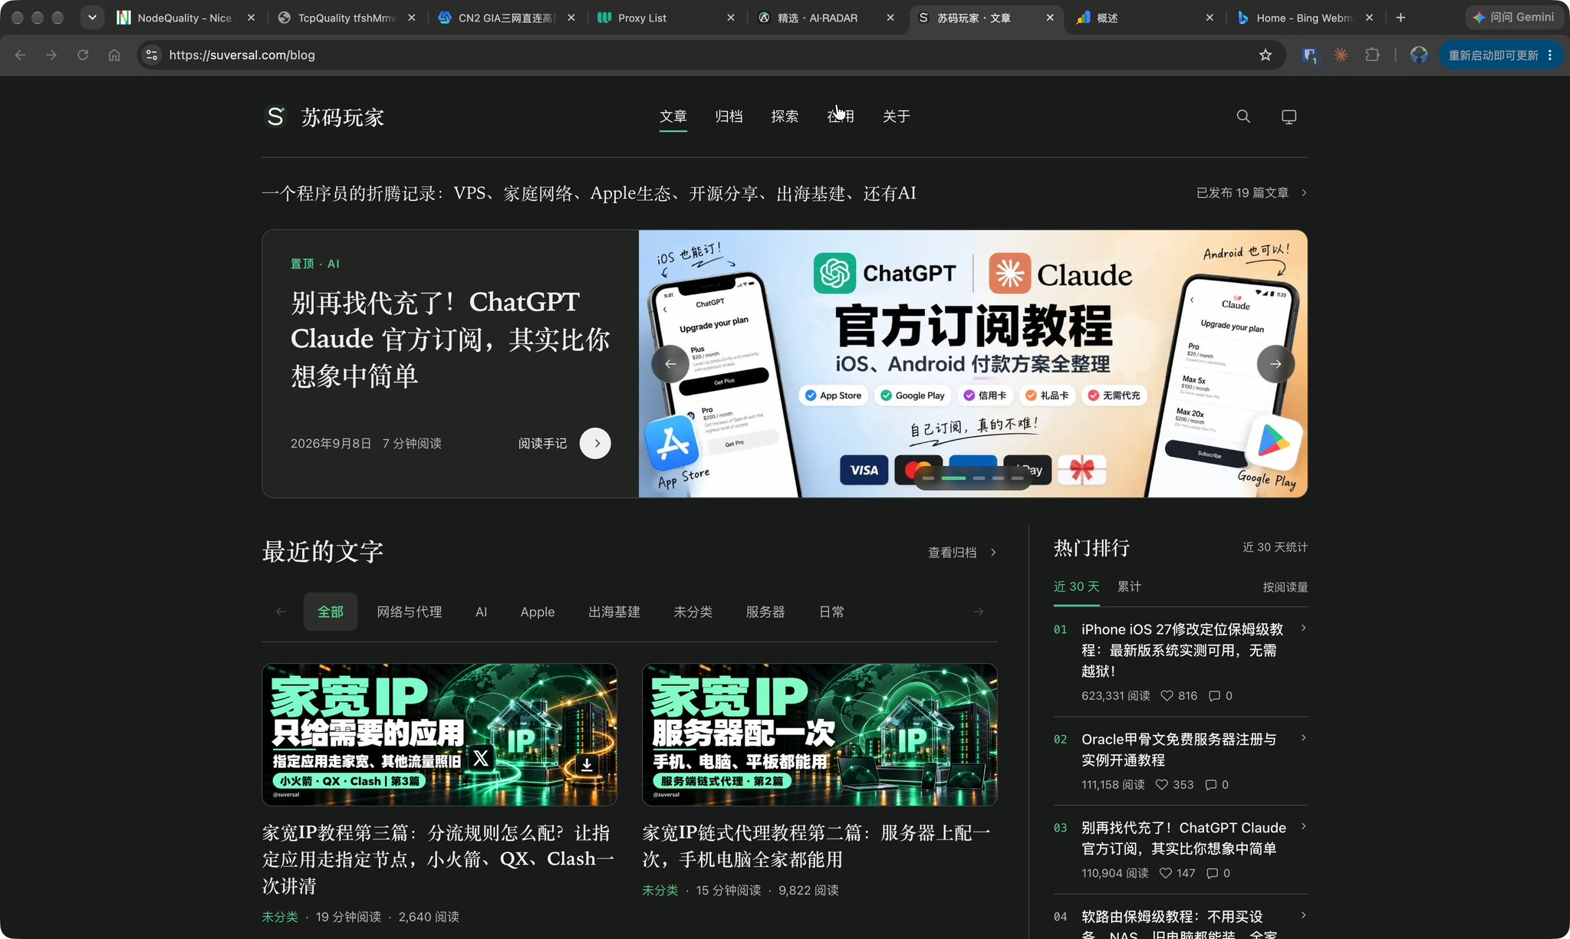The width and height of the screenshot is (1570, 939).
Task: View site information icon in address bar
Action: 152,55
